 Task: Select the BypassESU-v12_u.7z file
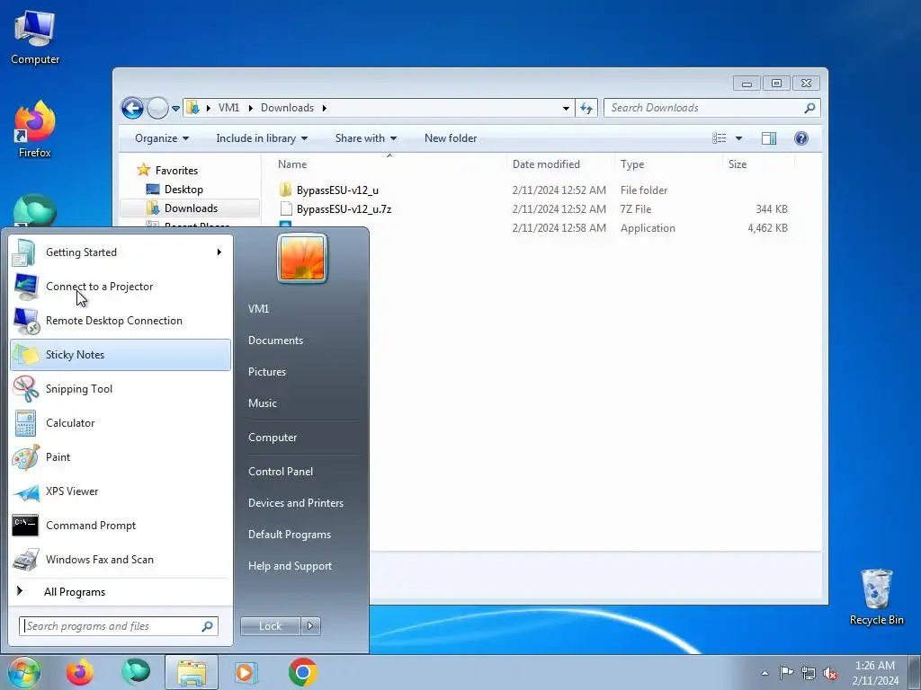click(x=344, y=208)
